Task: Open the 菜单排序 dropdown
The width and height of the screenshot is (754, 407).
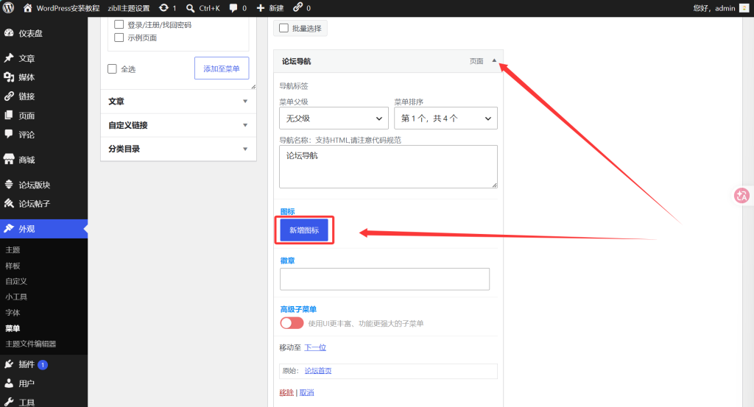Action: coord(445,118)
